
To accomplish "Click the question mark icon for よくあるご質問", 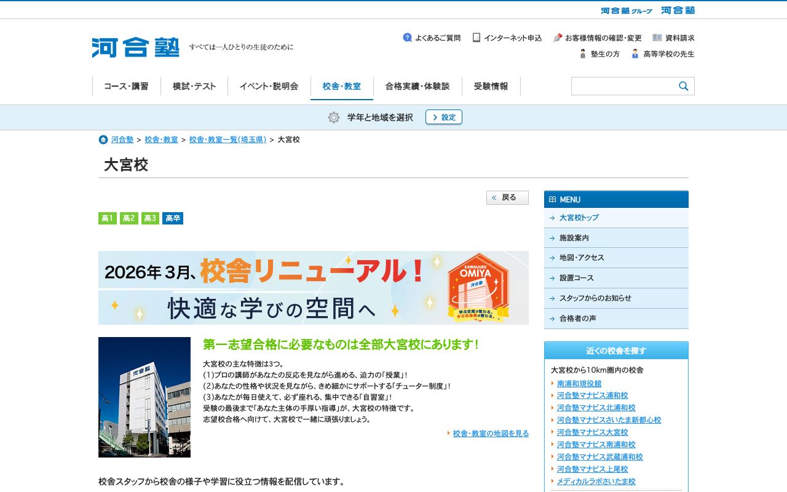I will pos(408,38).
